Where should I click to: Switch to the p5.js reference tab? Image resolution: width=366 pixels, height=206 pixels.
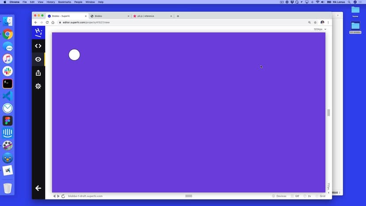point(149,16)
